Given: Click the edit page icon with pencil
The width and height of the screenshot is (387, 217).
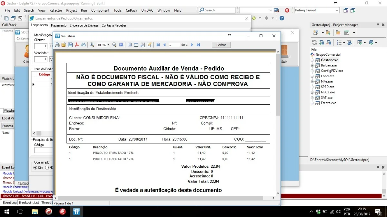Looking at the screenshot, I should coord(149,45).
